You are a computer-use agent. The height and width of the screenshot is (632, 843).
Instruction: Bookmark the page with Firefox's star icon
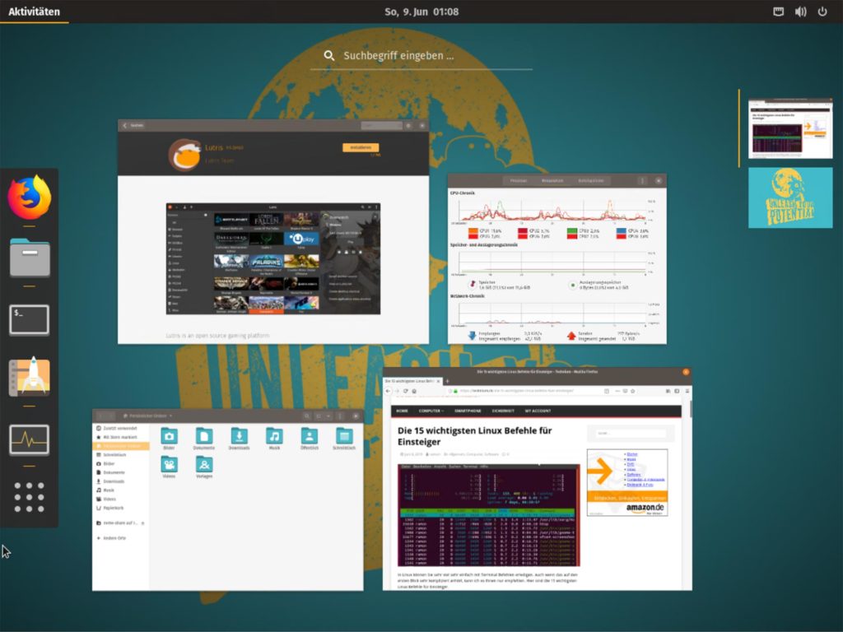(x=633, y=391)
